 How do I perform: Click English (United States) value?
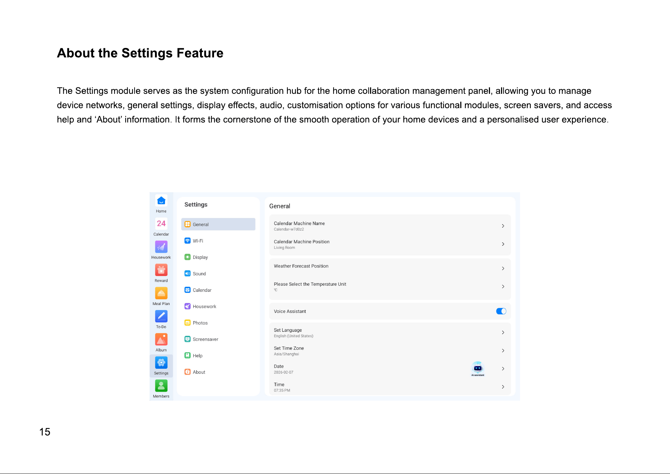(293, 336)
